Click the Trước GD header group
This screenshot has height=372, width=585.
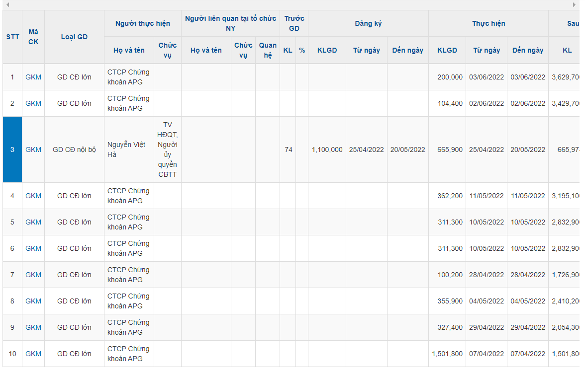pyautogui.click(x=294, y=23)
